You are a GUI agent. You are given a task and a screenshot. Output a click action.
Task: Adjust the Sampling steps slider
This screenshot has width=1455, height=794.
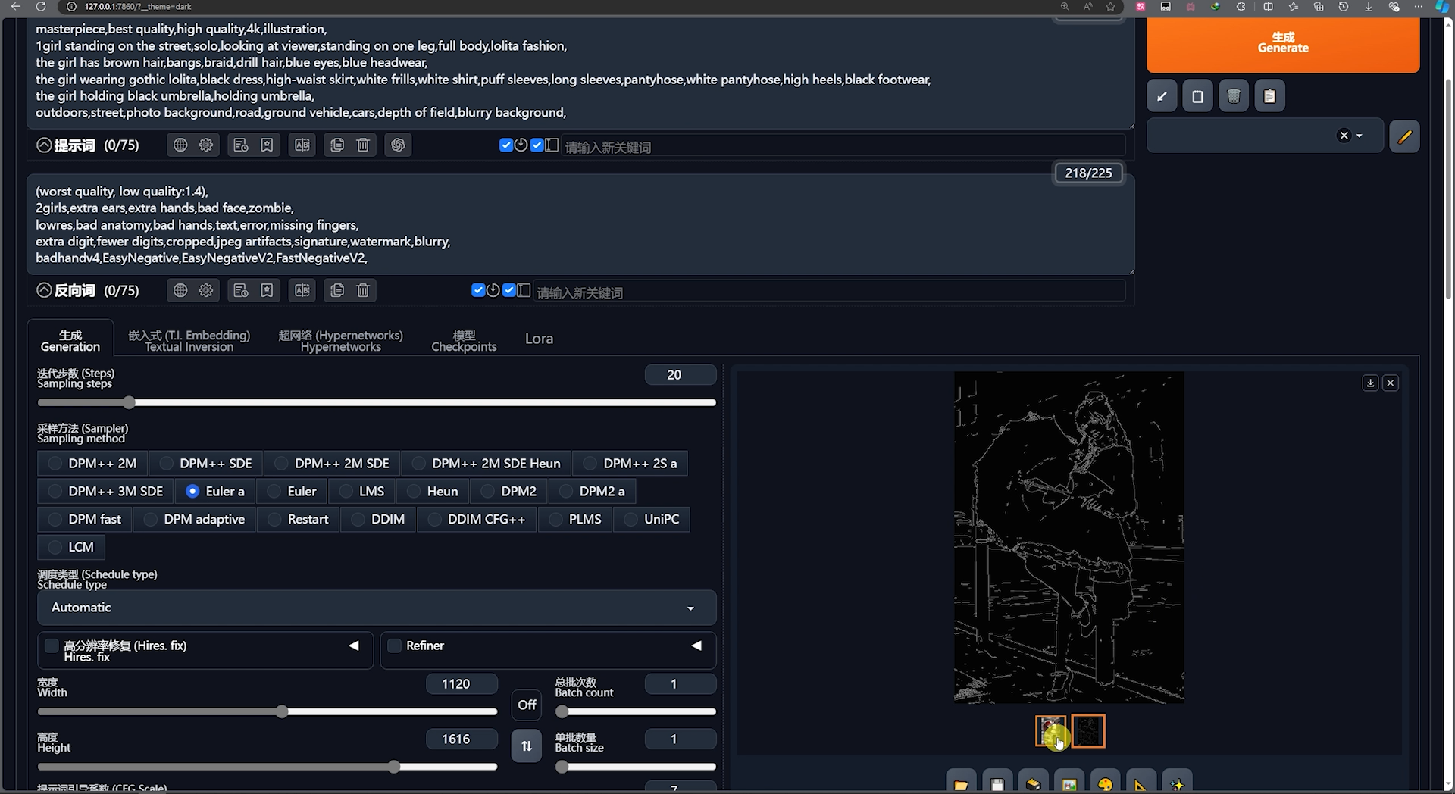(377, 402)
